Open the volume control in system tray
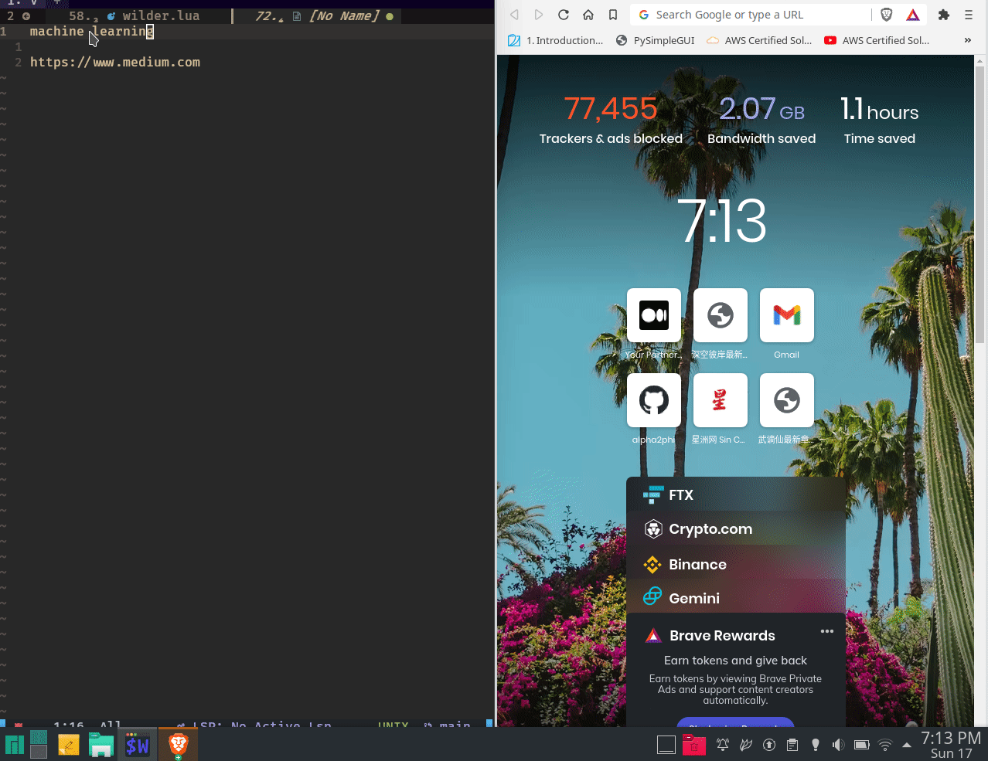 point(838,745)
